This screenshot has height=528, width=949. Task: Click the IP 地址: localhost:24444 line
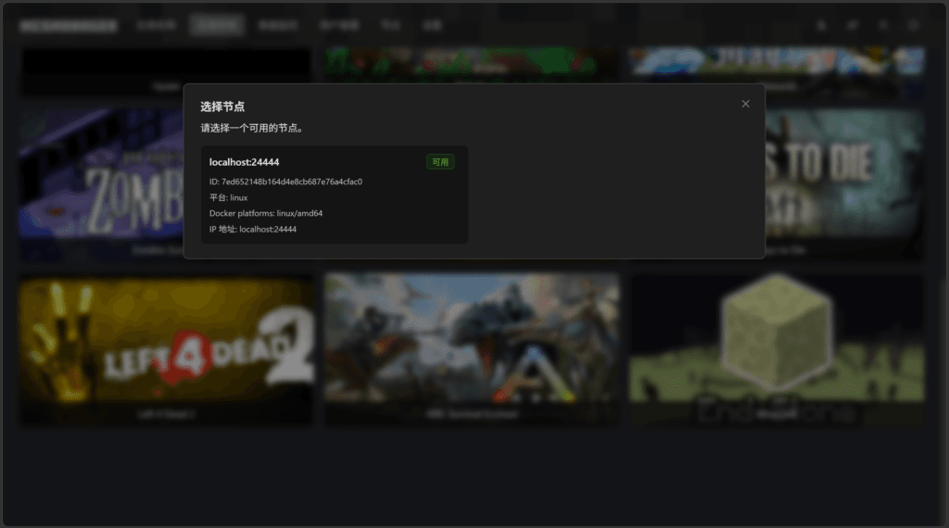tap(252, 229)
